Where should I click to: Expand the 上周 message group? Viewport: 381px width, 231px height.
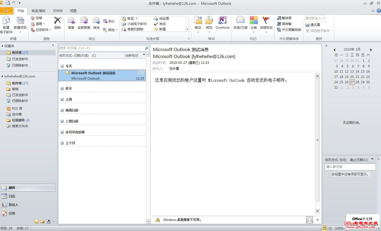[x=62, y=99]
